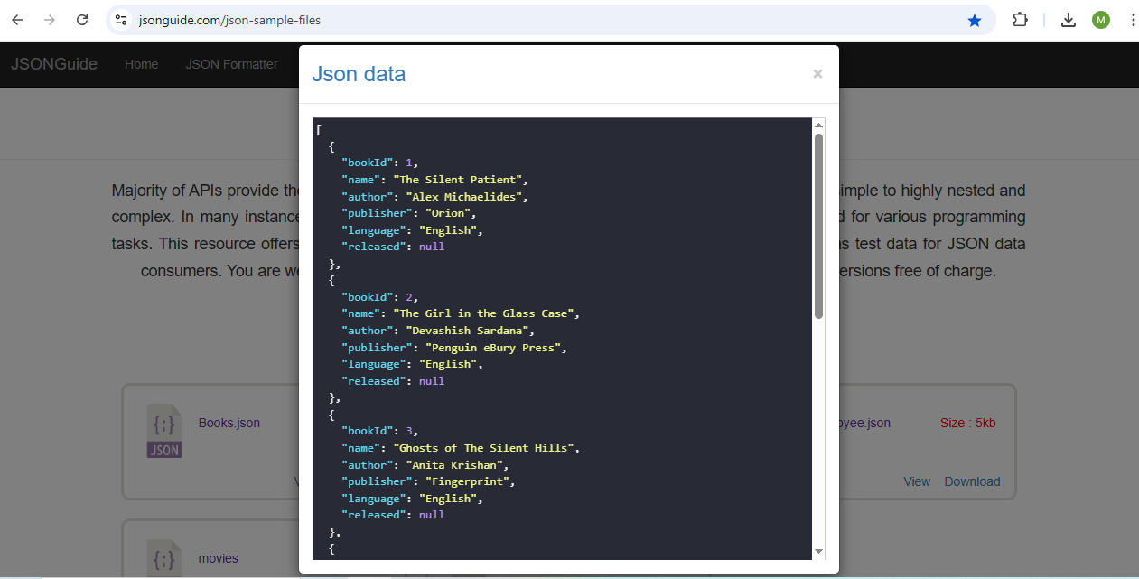The height and width of the screenshot is (579, 1139).
Task: Click the Json data dialog title
Action: pyautogui.click(x=359, y=74)
